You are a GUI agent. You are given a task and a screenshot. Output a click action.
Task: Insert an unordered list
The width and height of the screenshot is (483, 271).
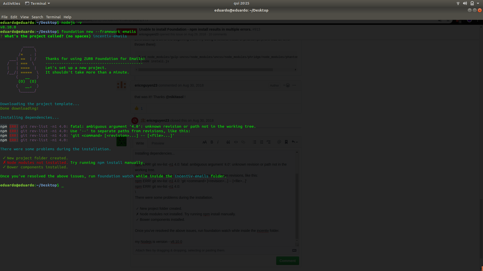click(x=254, y=142)
